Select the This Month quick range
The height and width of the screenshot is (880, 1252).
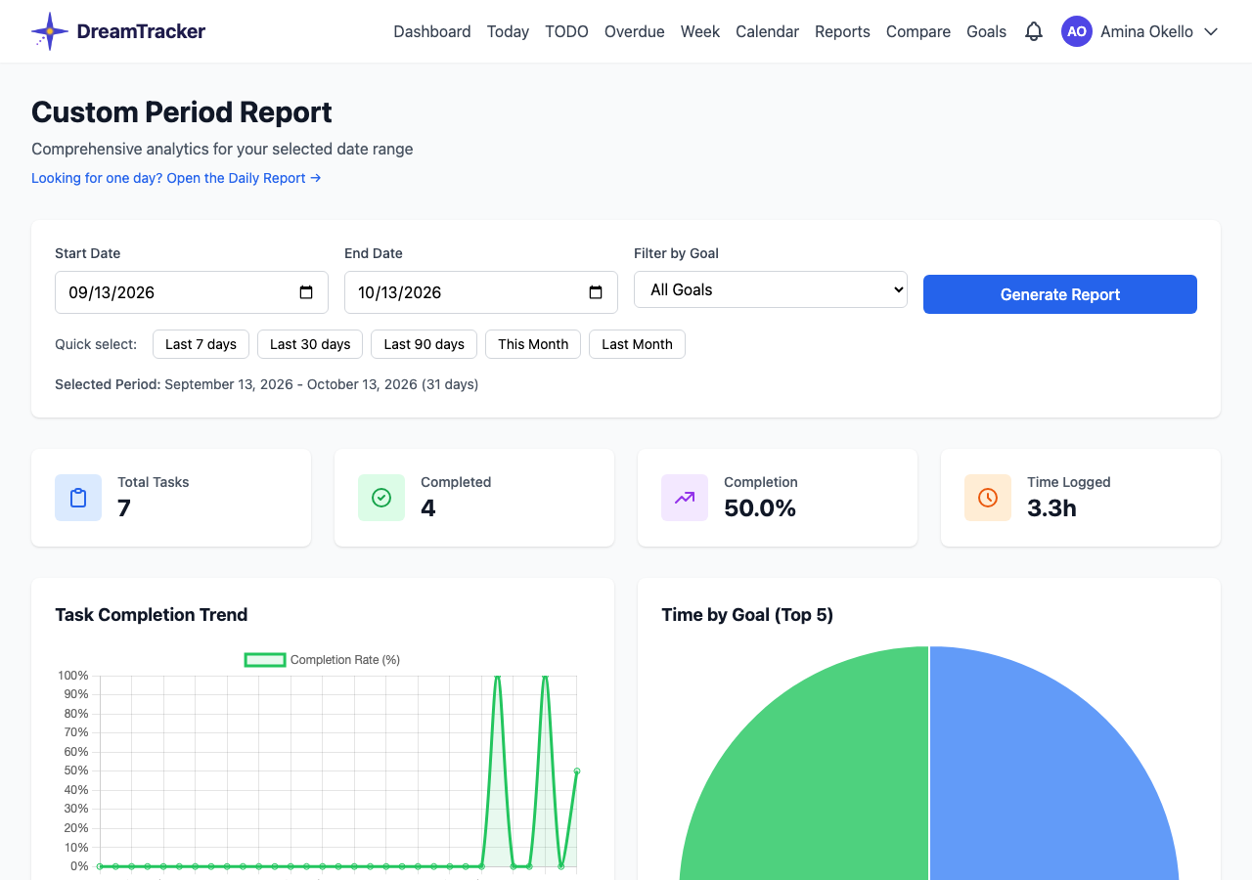coord(533,344)
